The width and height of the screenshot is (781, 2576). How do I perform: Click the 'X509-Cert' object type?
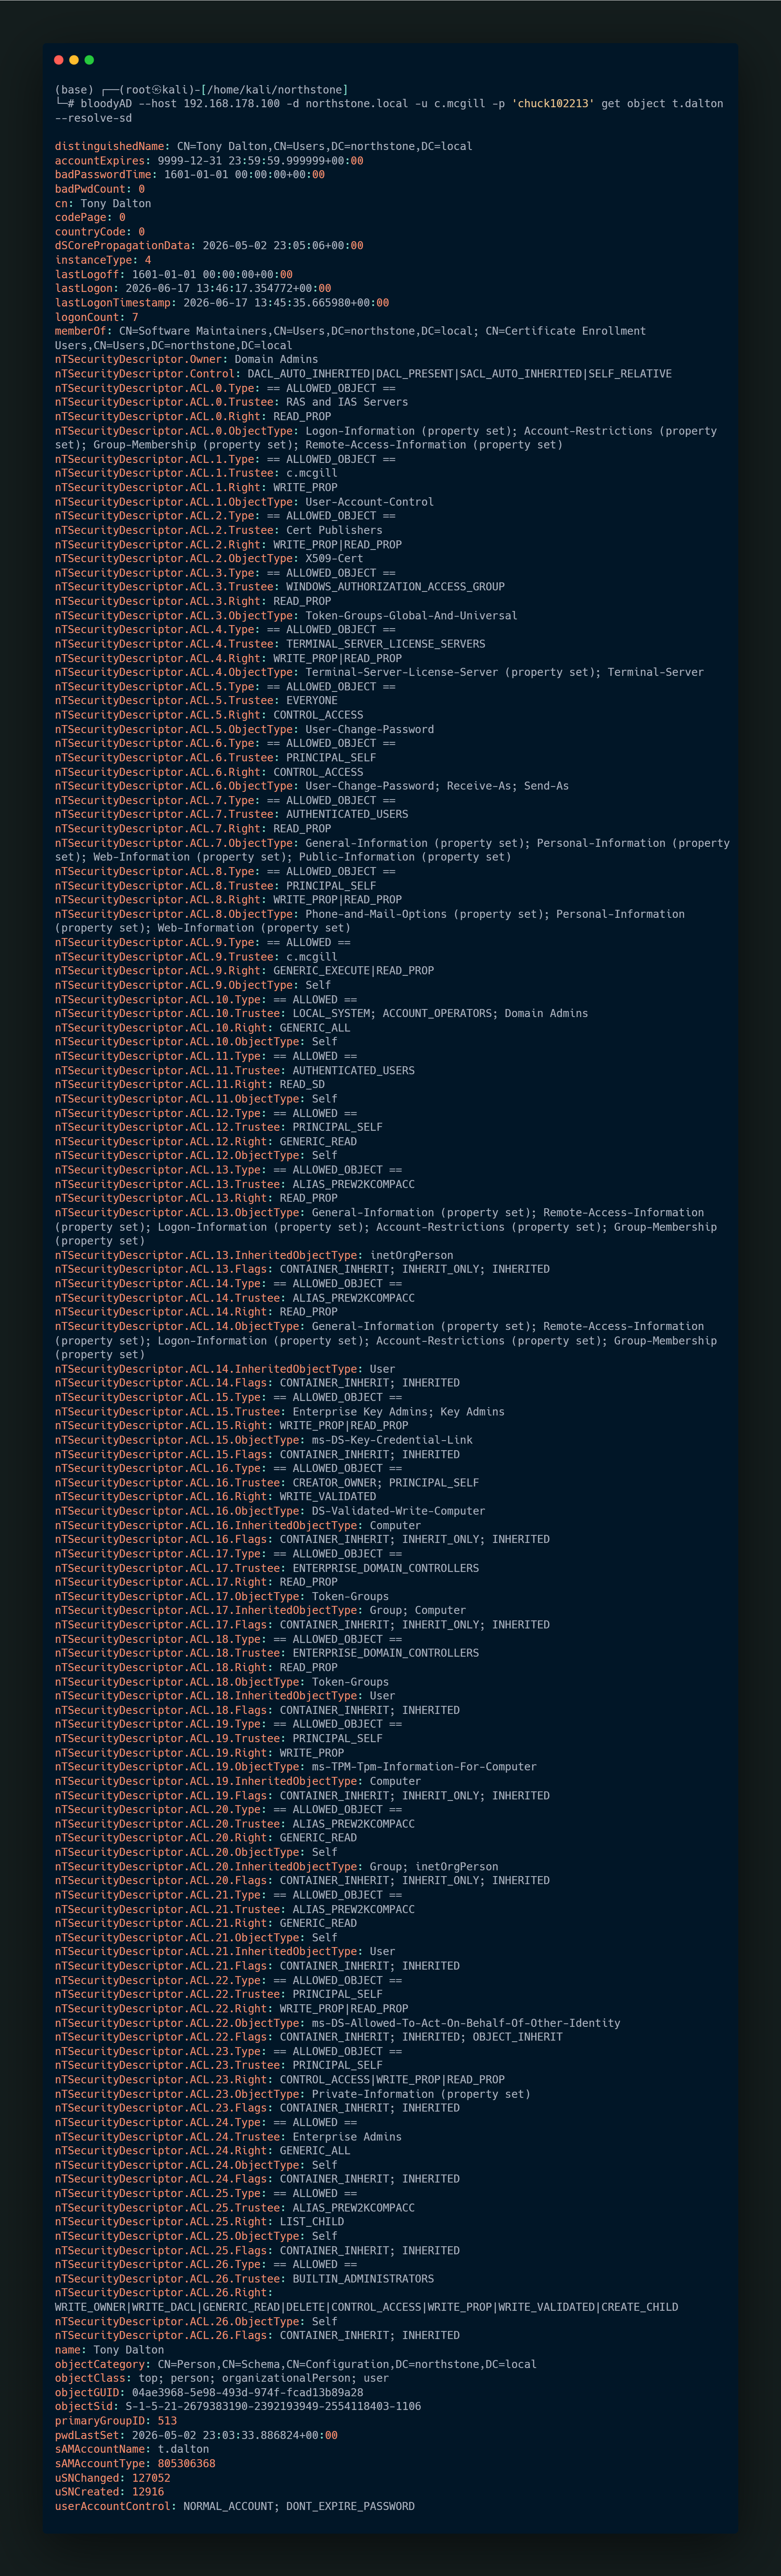point(334,559)
